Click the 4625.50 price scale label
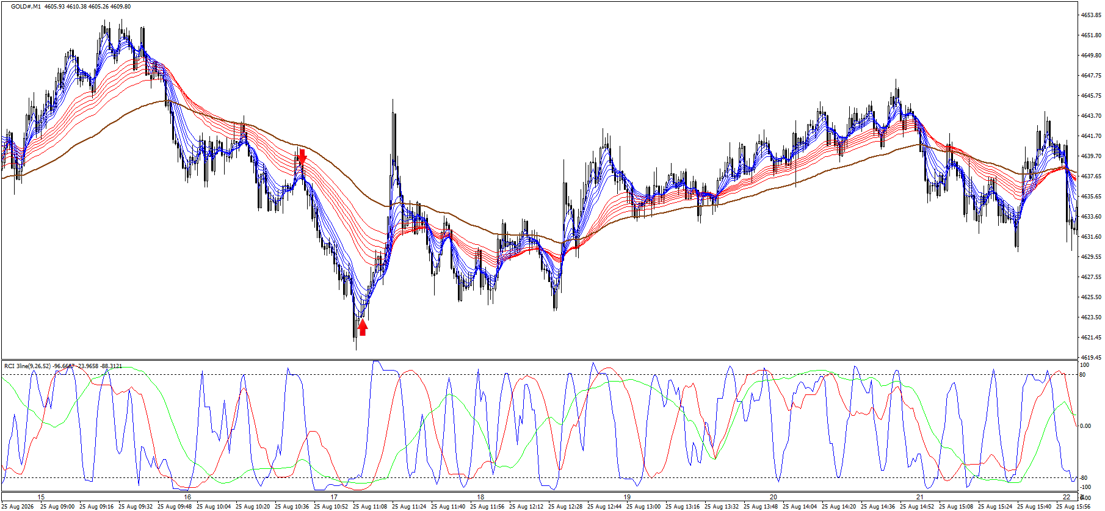The width and height of the screenshot is (1105, 511). coord(1091,297)
